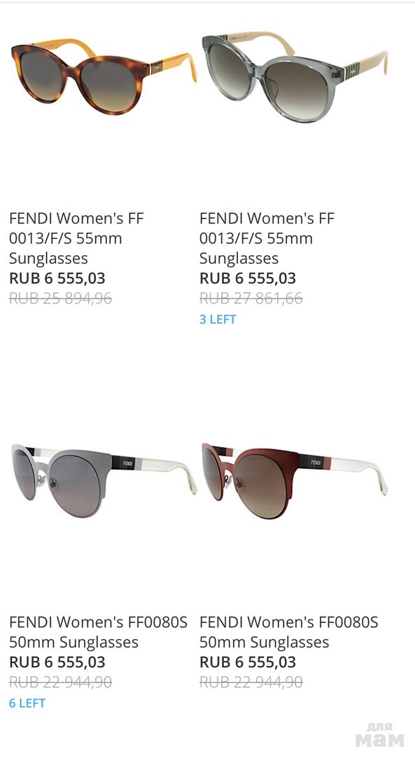Click the FENDI logo on red sunglasses temple
The height and width of the screenshot is (757, 415).
(x=316, y=463)
